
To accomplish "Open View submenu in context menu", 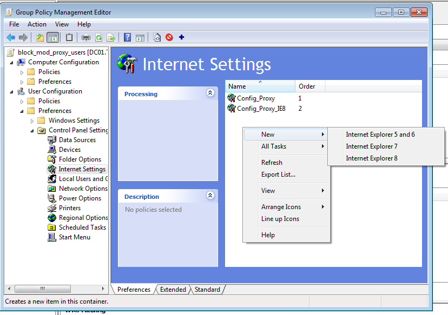I will [286, 191].
